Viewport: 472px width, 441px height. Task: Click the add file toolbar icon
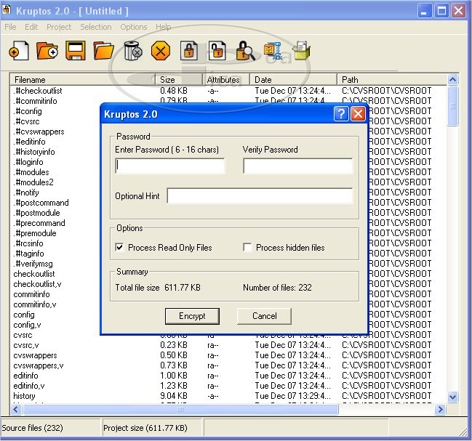click(x=18, y=51)
